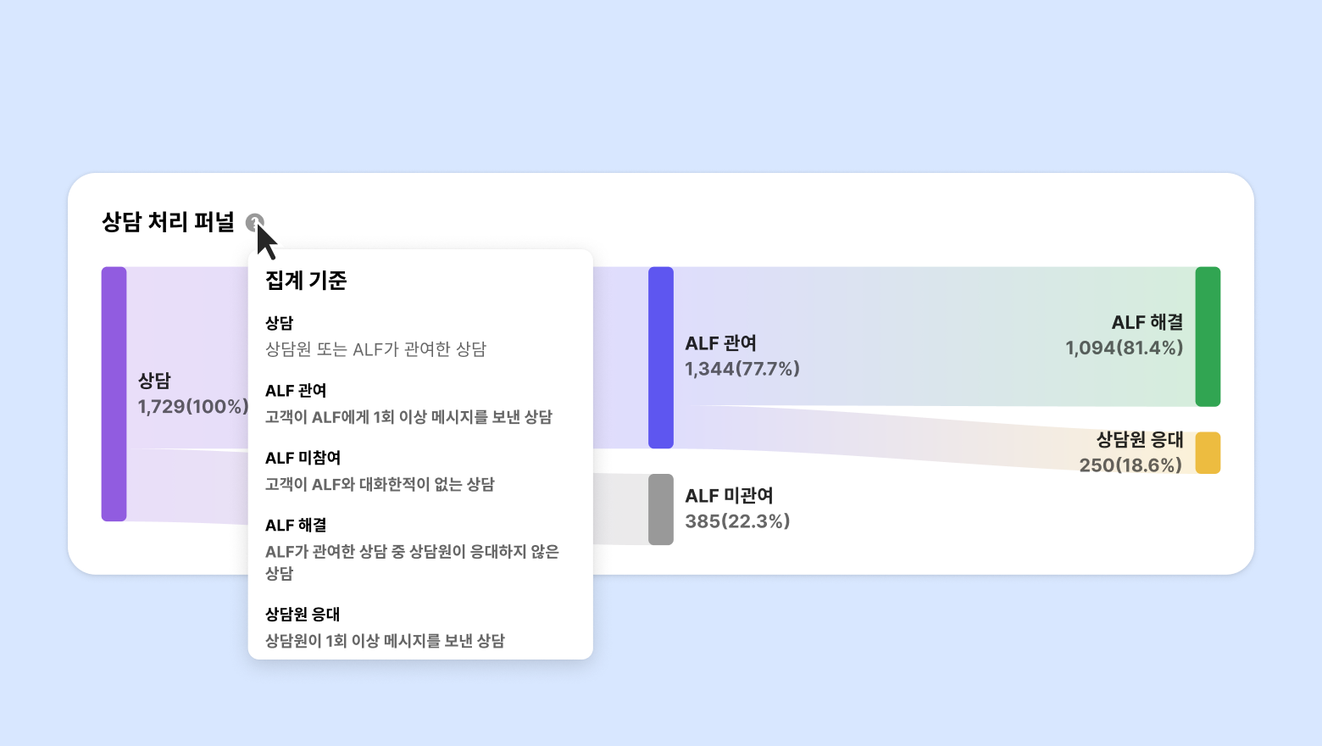
Task: Click the gray flow into ALF 미관여
Action: click(620, 509)
